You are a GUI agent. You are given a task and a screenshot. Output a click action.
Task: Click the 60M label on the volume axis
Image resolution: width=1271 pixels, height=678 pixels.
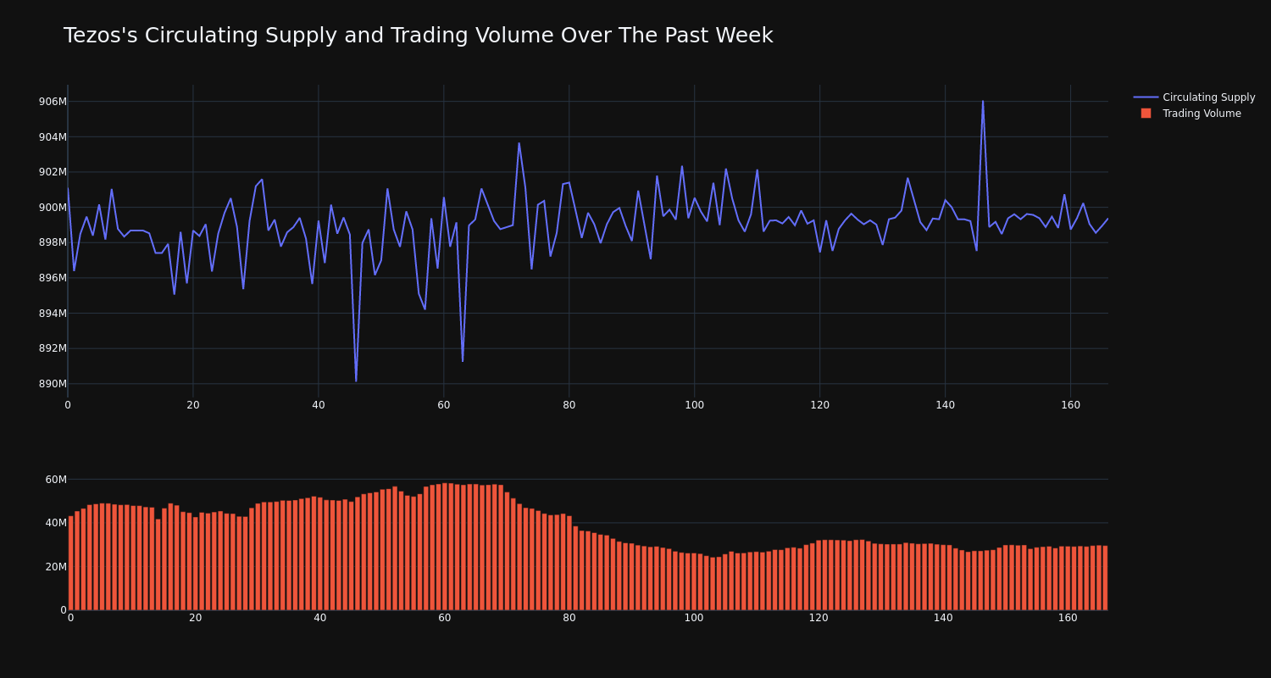56,480
